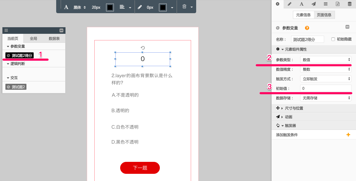This screenshot has width=356, height=181.
Task: Minimize the left variables panel
Action: point(61,30)
